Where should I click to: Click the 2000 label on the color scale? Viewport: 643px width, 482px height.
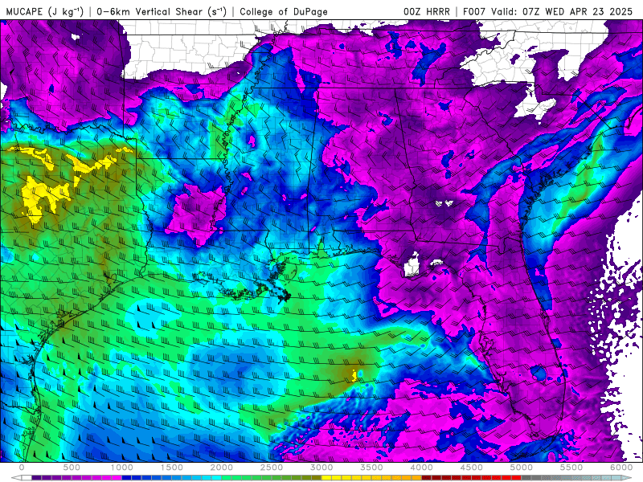[222, 468]
